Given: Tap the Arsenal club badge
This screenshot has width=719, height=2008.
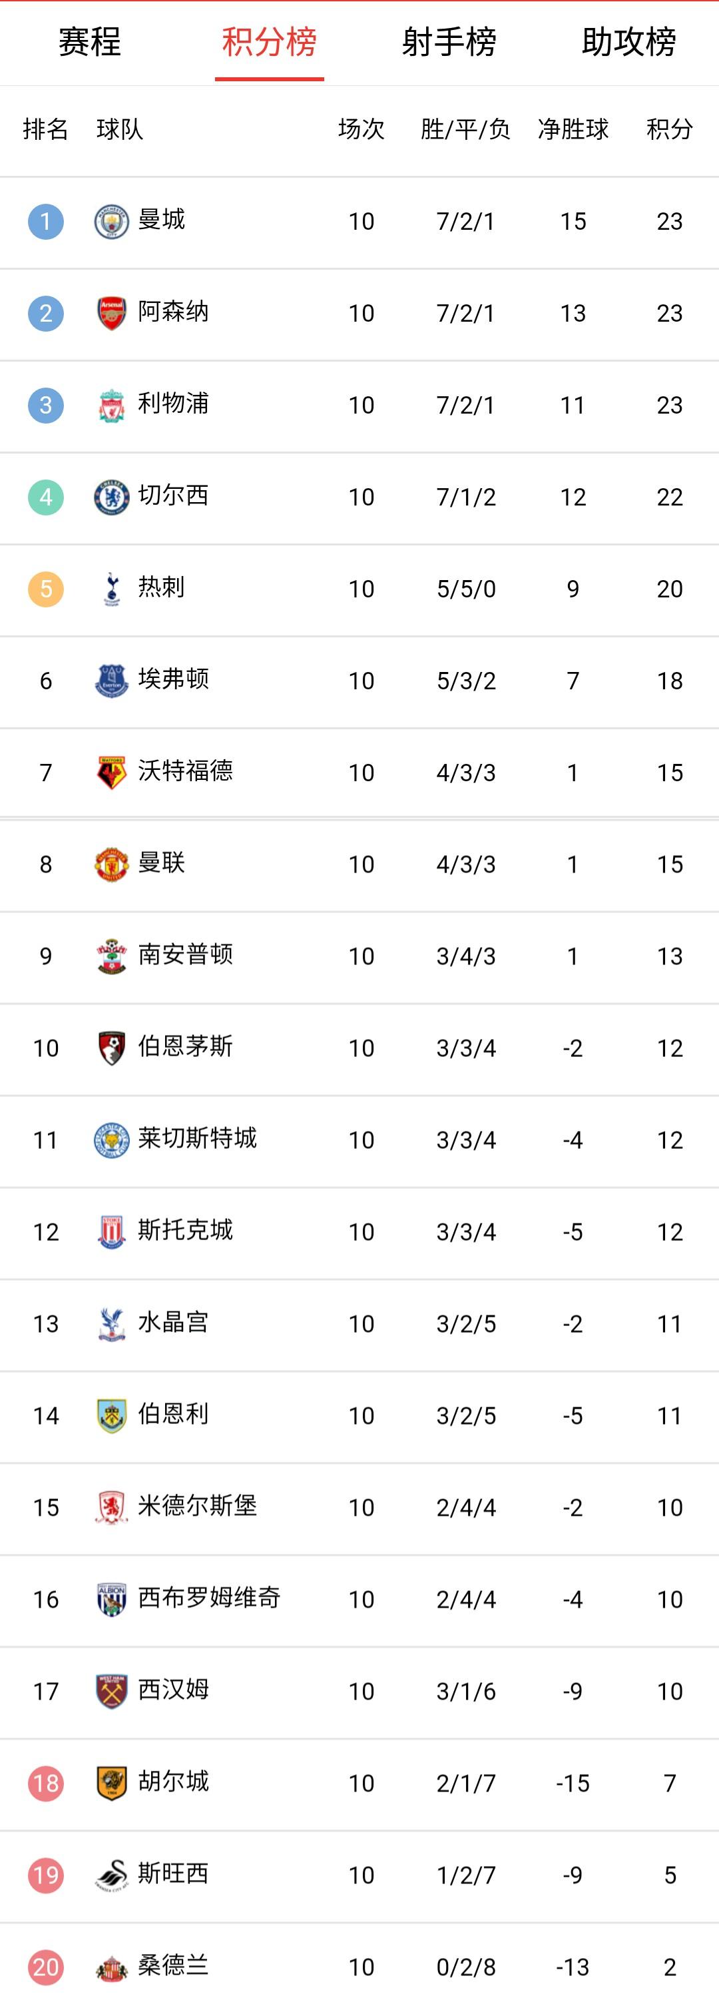Looking at the screenshot, I should click(x=111, y=314).
